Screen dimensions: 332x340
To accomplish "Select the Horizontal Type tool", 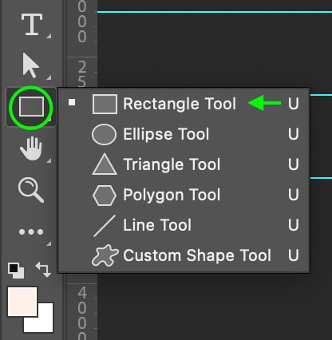I will [x=32, y=25].
